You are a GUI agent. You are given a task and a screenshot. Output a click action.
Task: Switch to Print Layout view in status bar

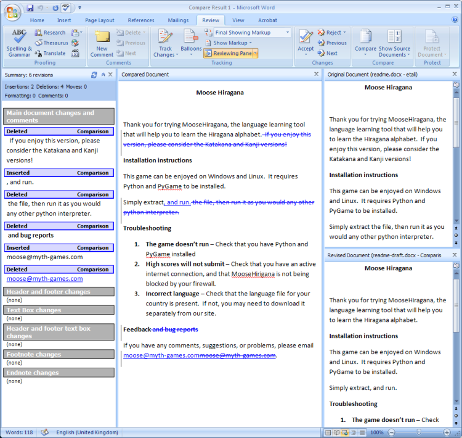[x=328, y=432]
